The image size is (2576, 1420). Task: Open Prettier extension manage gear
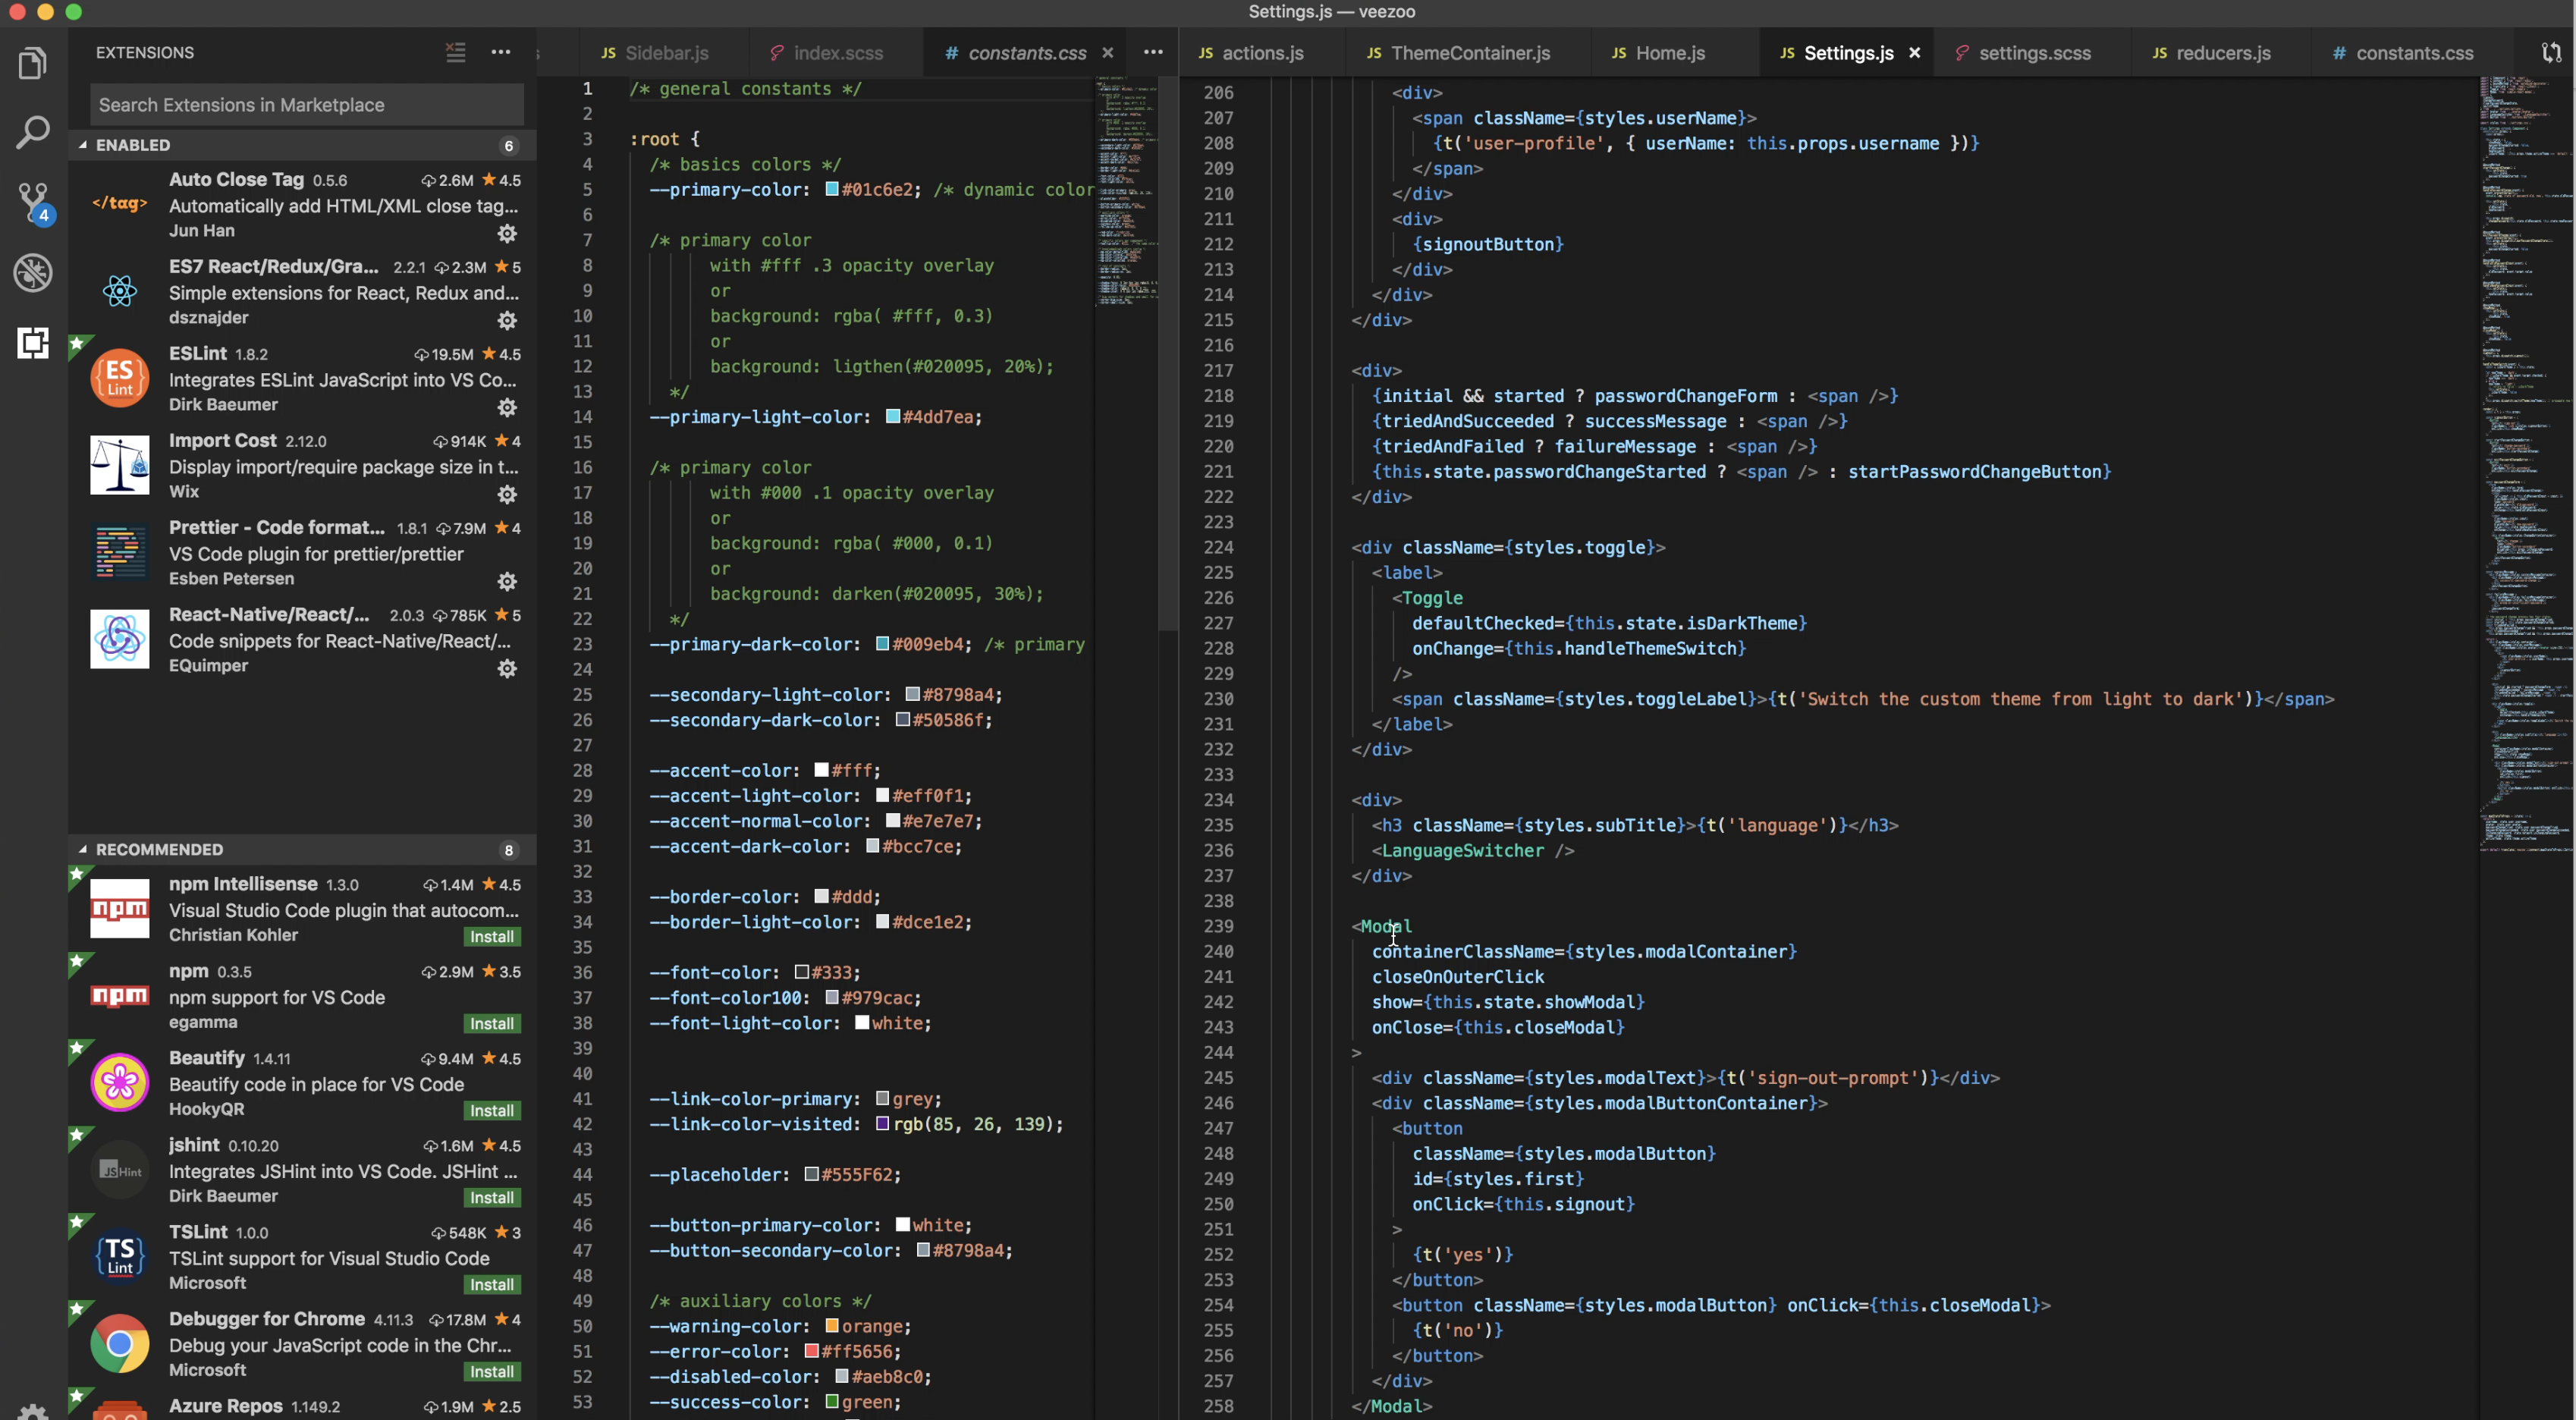point(507,581)
